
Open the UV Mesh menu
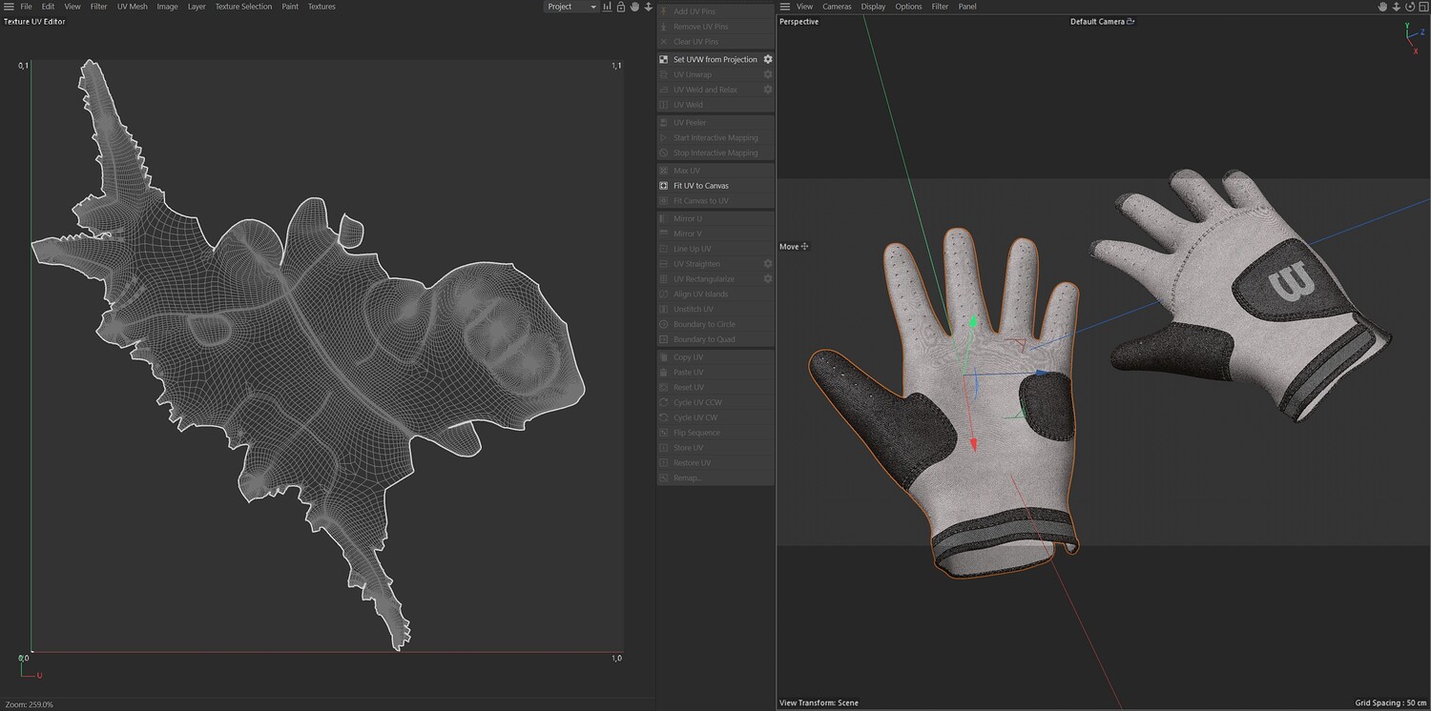click(x=133, y=7)
